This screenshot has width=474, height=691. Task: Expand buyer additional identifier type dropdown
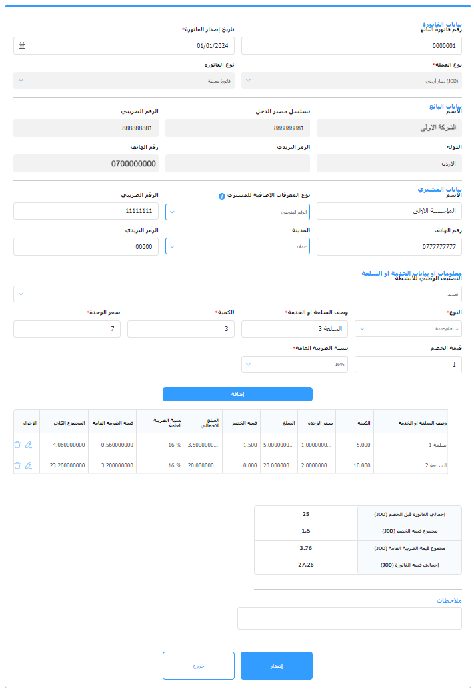coord(237,212)
